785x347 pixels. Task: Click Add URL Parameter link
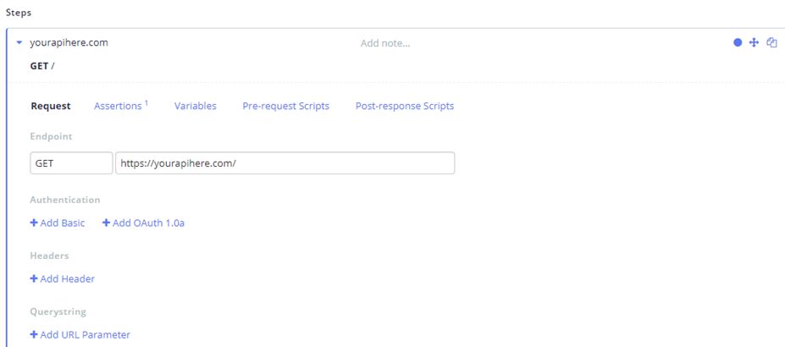pos(80,335)
